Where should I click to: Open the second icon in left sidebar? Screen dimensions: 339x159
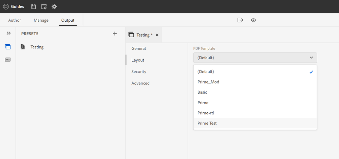[8, 60]
